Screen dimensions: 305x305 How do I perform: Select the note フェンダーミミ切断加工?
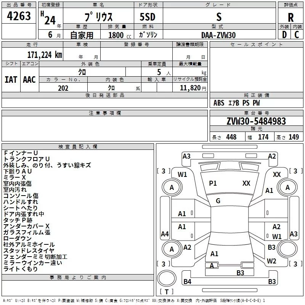35,257
